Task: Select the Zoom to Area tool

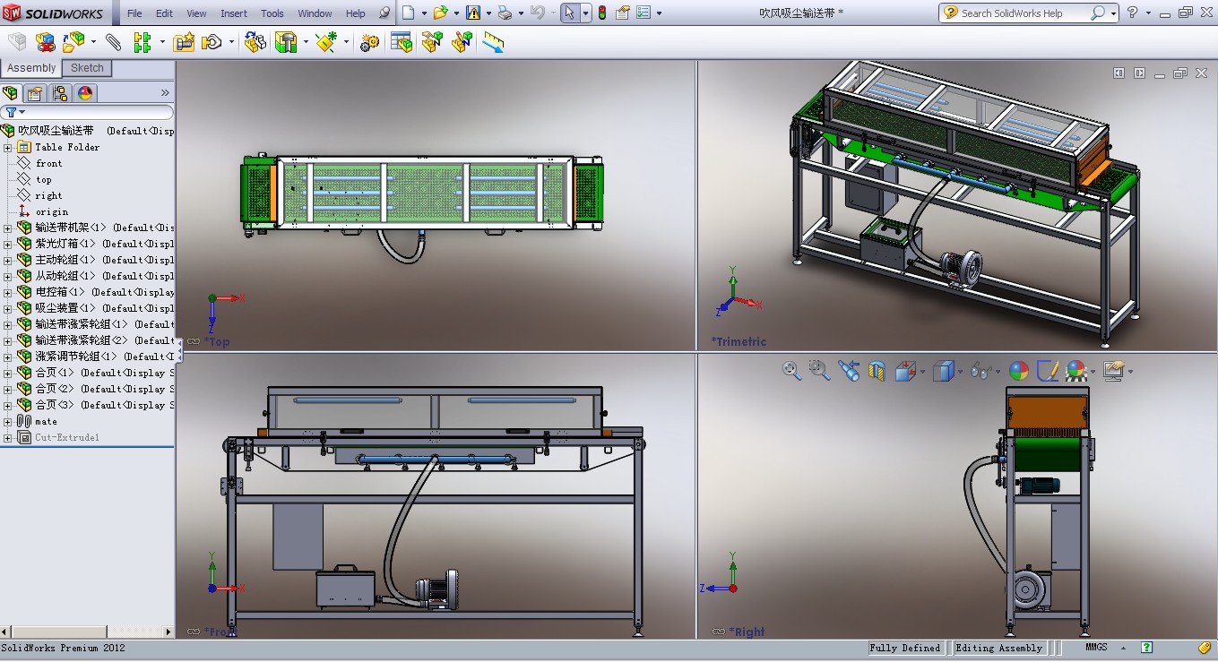Action: click(x=819, y=371)
